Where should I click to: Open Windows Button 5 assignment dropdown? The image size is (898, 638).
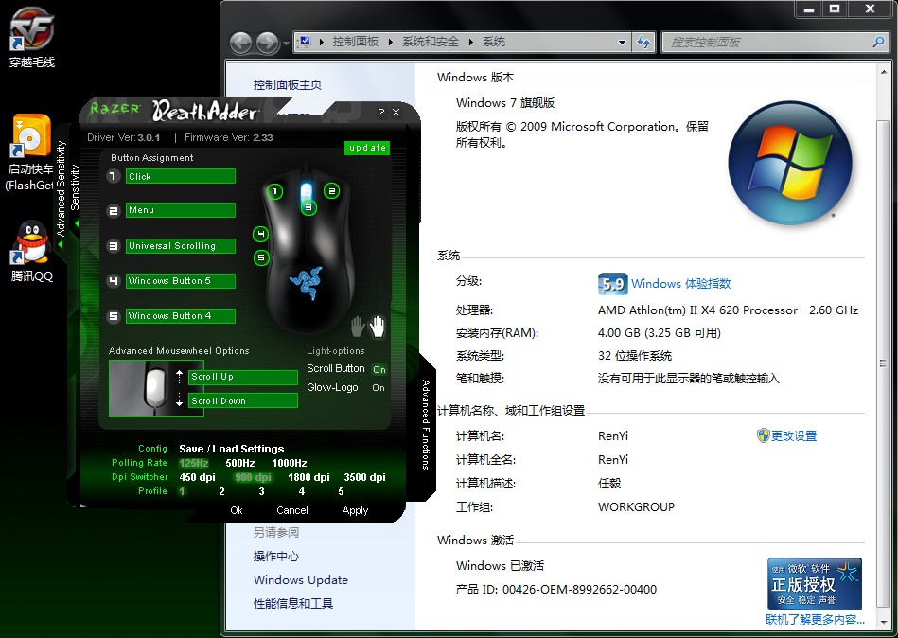click(181, 280)
